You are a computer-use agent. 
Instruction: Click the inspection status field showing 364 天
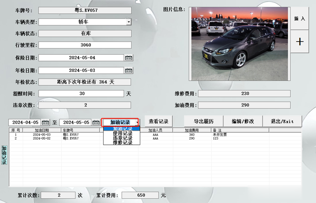pos(85,82)
